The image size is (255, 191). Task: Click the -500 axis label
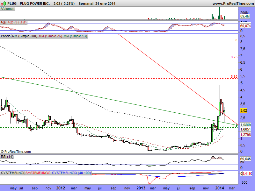click(x=244, y=182)
